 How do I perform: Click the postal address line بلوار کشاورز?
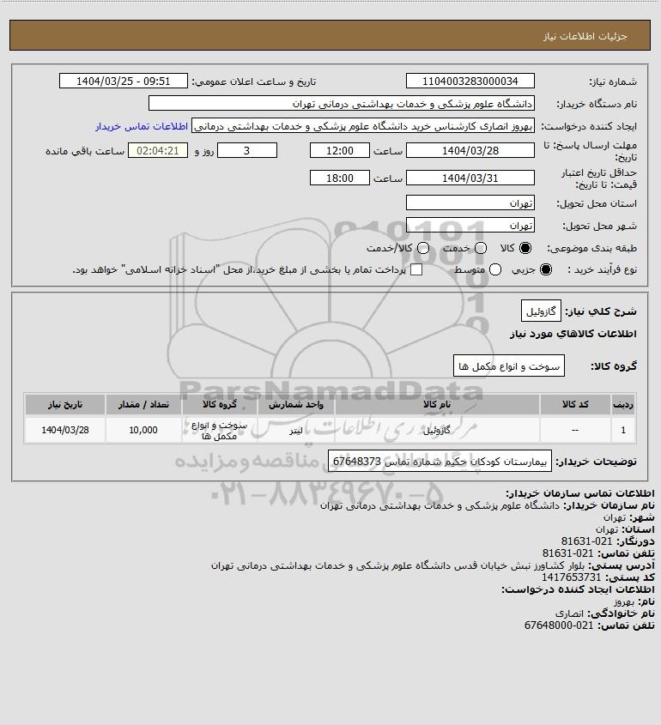tap(398, 565)
